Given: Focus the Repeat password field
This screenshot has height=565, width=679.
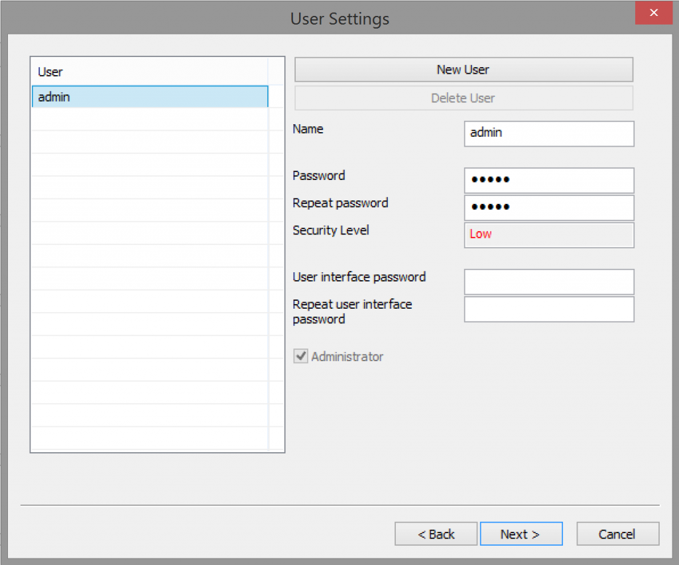Looking at the screenshot, I should pos(548,207).
